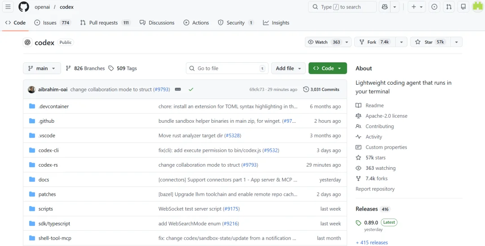Open Copilot chat icon in header

[384, 7]
